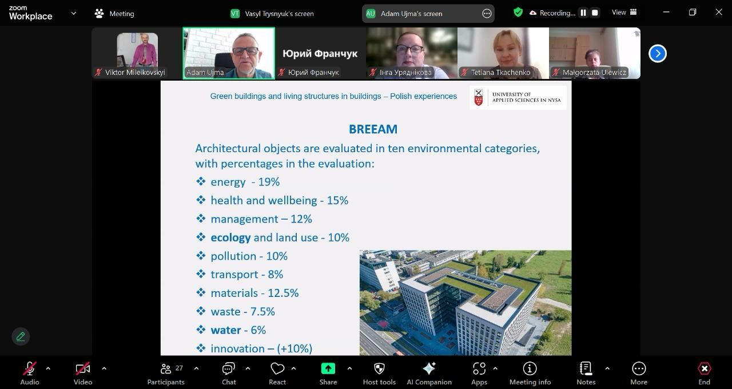Open Host tools shield icon
The width and height of the screenshot is (732, 389).
coord(379,373)
